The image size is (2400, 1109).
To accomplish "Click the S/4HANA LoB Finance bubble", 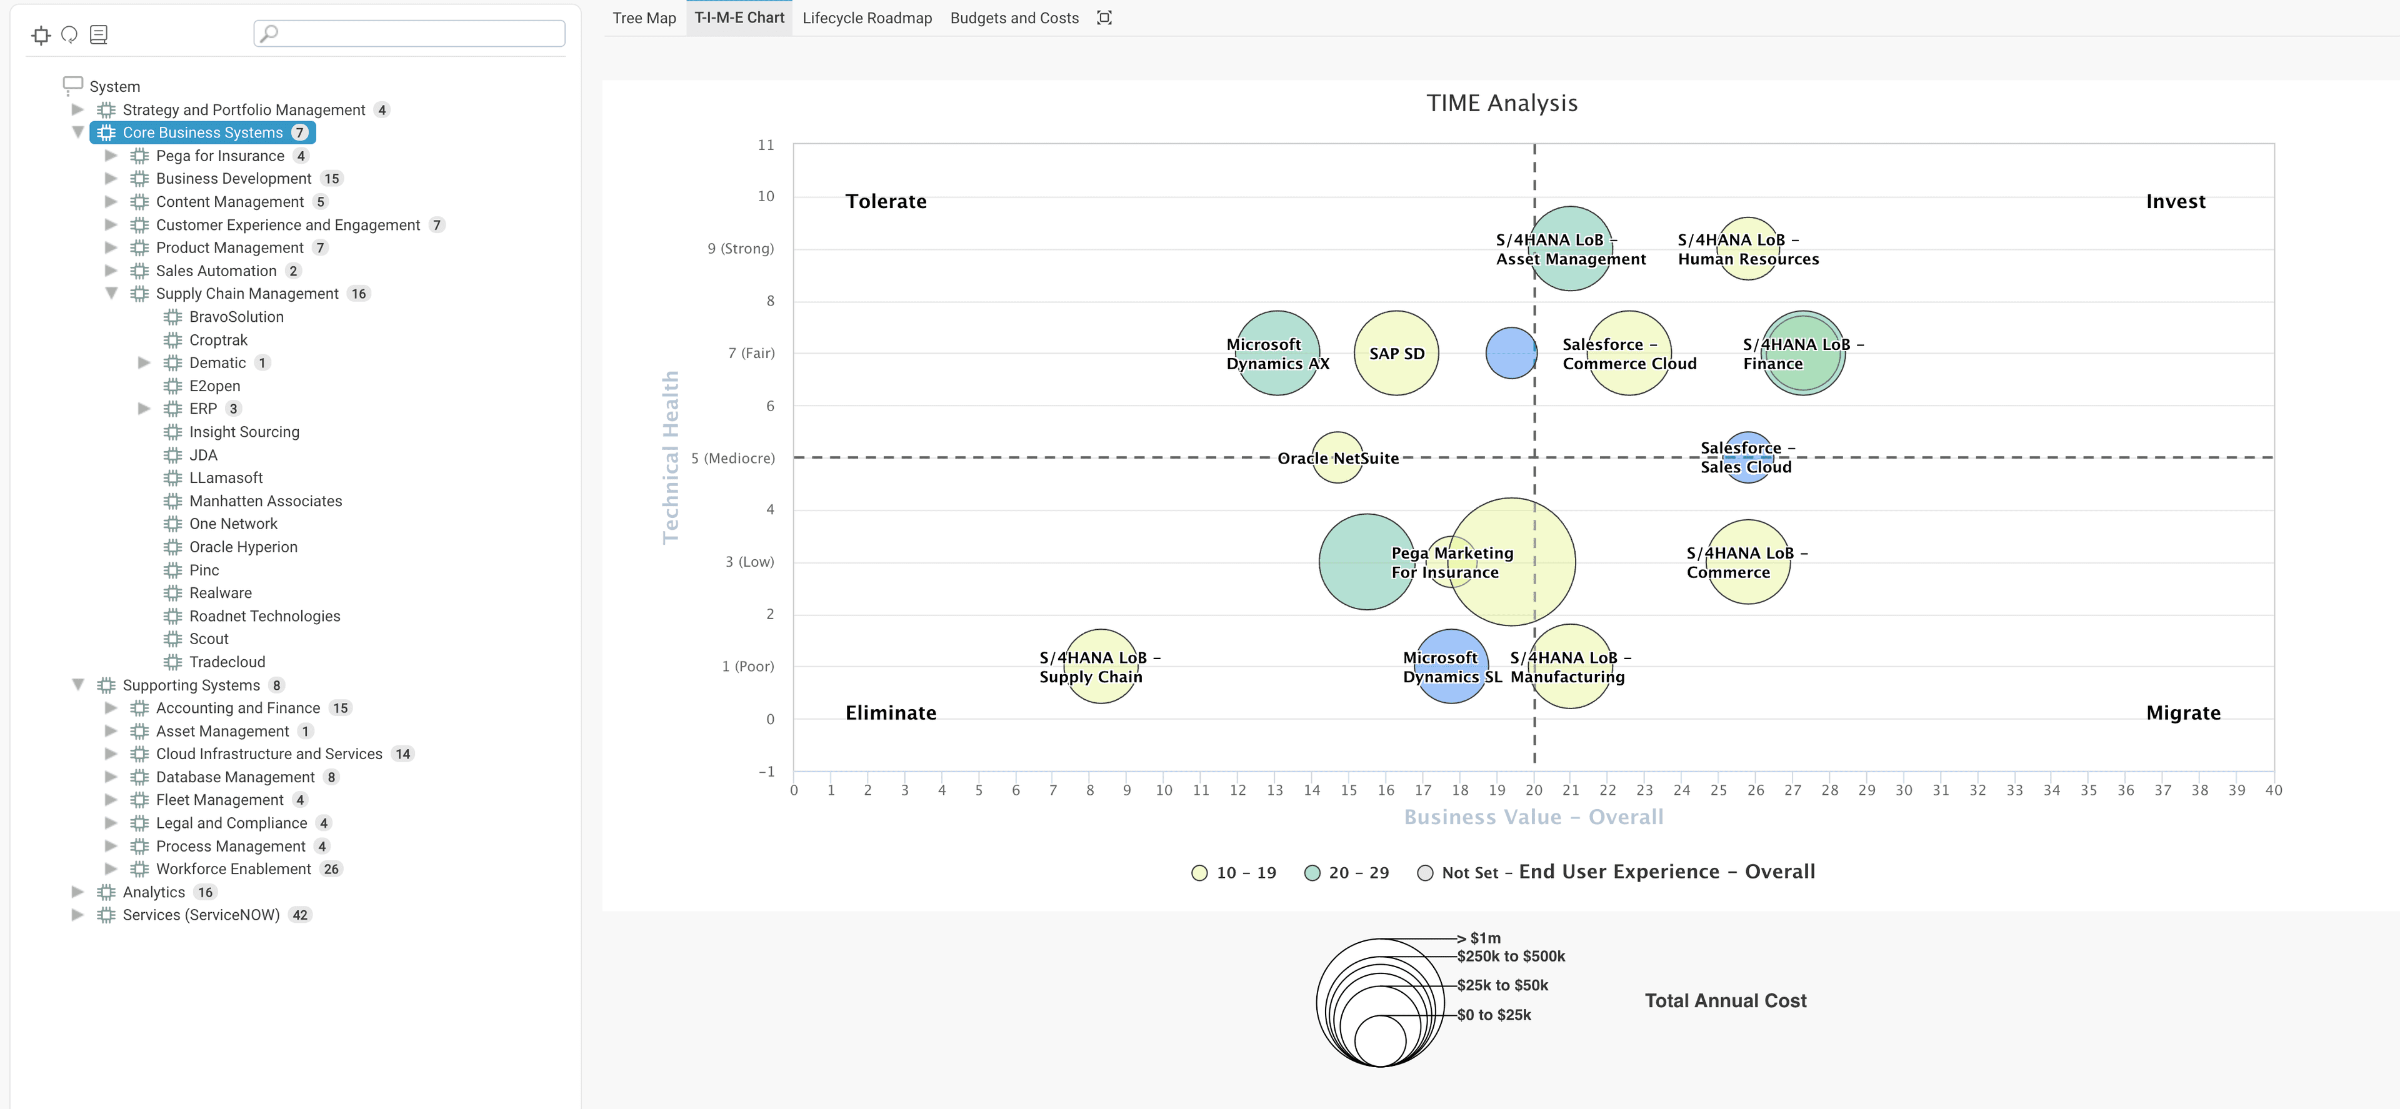I will coord(1802,353).
